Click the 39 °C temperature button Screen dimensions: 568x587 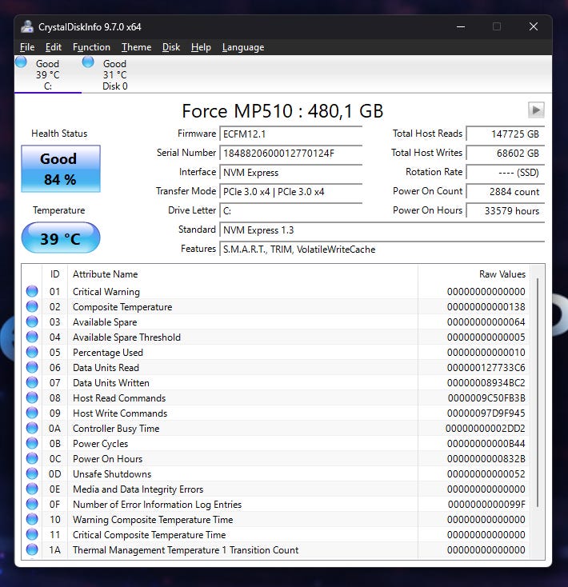coord(61,238)
